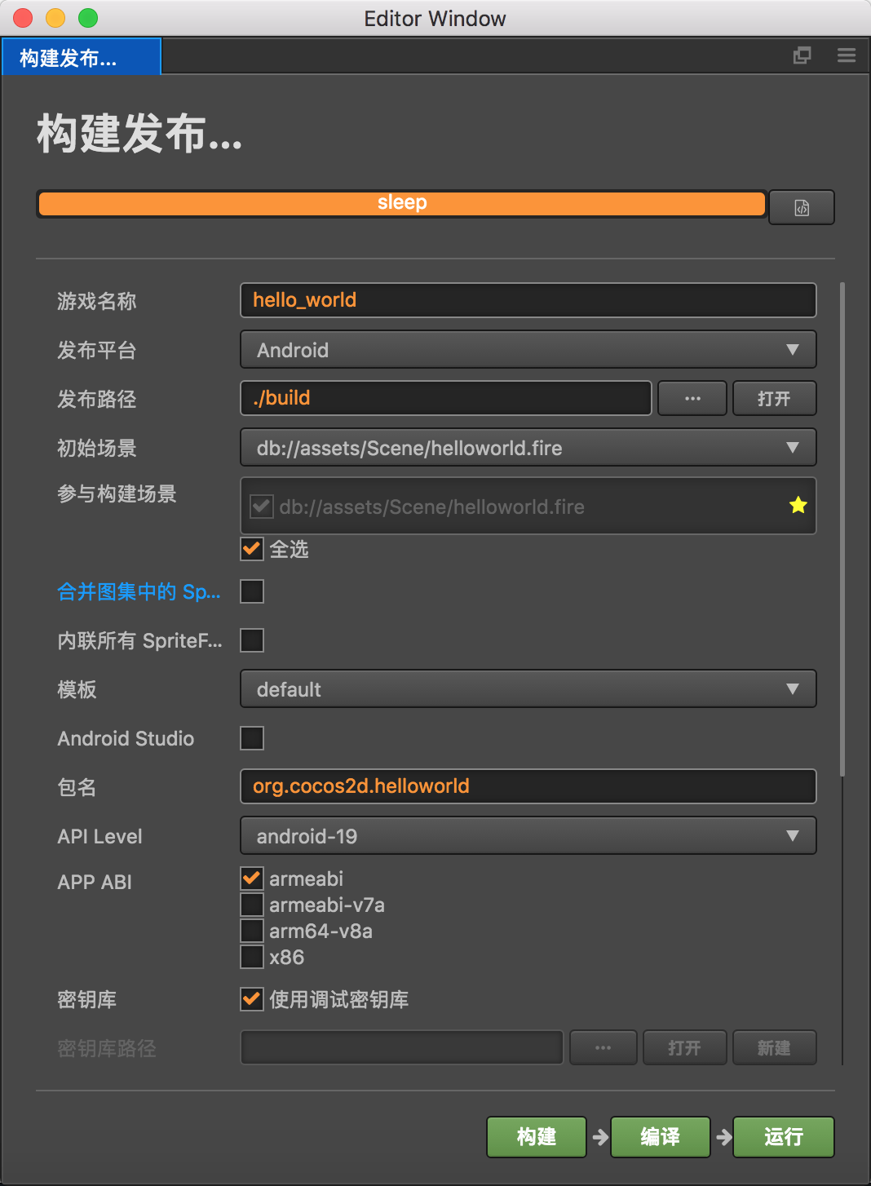Open the panel hamburger menu
This screenshot has height=1186, width=871.
coord(847,55)
